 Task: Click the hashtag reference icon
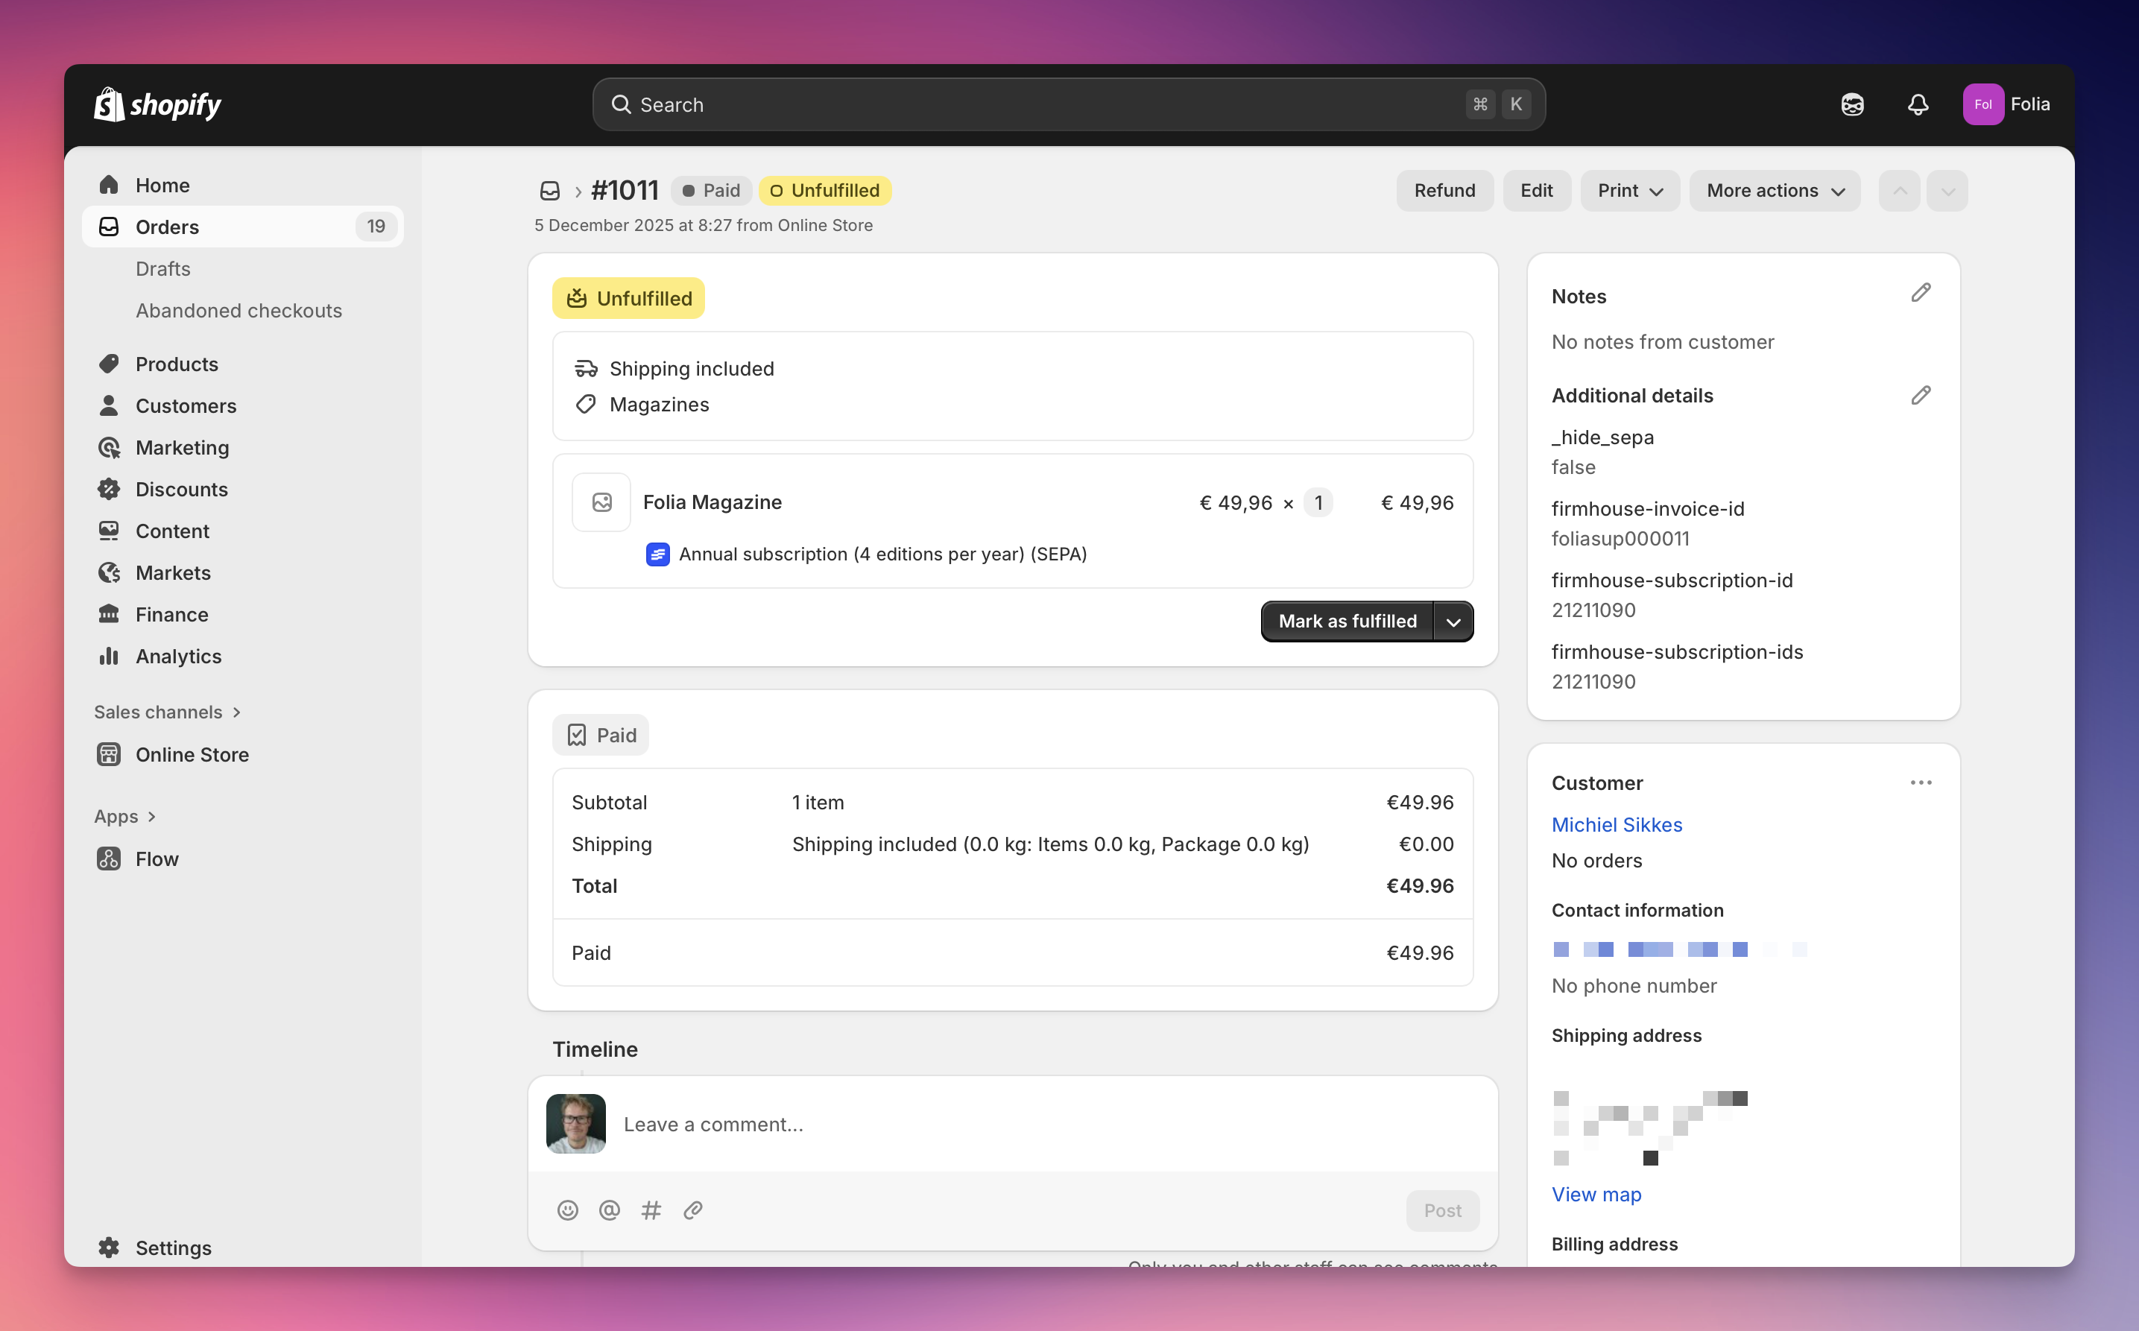pyautogui.click(x=651, y=1210)
